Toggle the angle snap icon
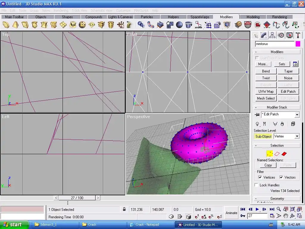 coord(204,216)
